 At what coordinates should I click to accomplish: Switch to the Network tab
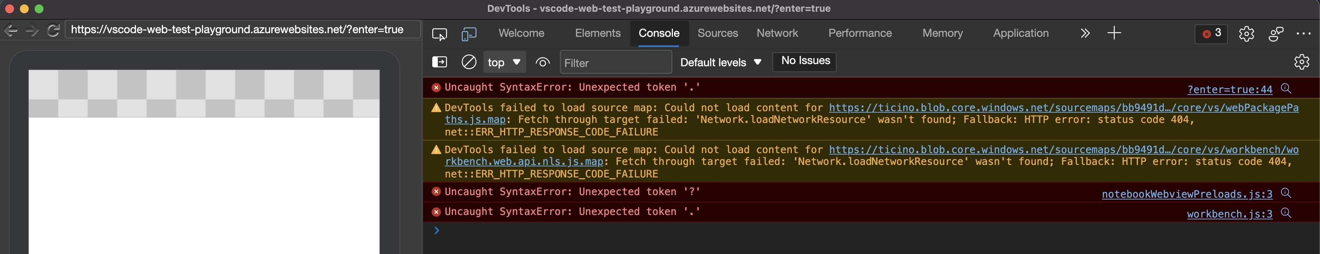[777, 33]
